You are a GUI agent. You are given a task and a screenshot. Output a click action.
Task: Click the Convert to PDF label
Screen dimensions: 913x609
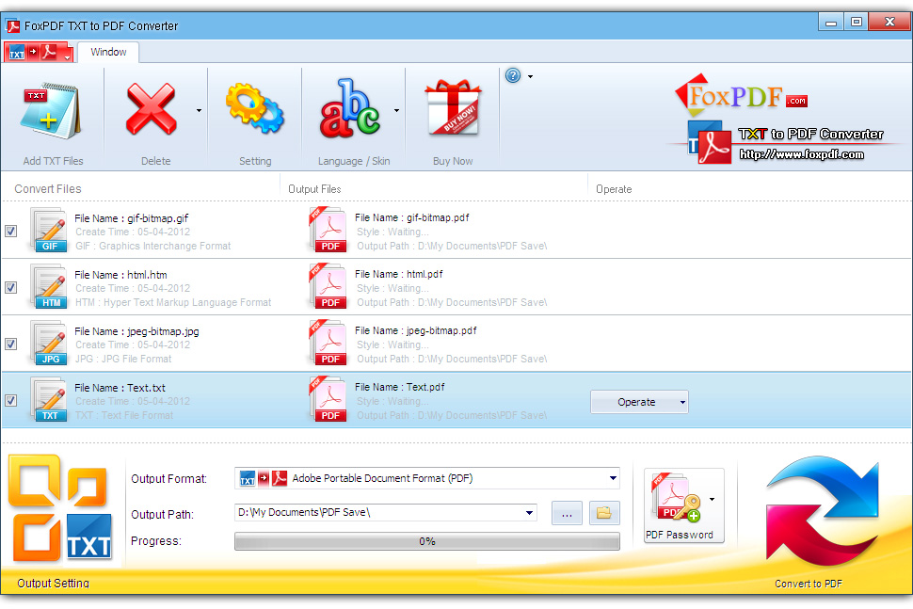(x=809, y=584)
